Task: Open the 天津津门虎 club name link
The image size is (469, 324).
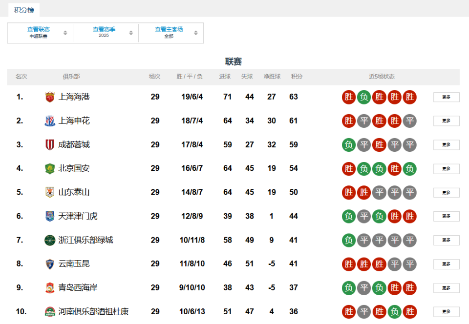Action: [x=78, y=216]
